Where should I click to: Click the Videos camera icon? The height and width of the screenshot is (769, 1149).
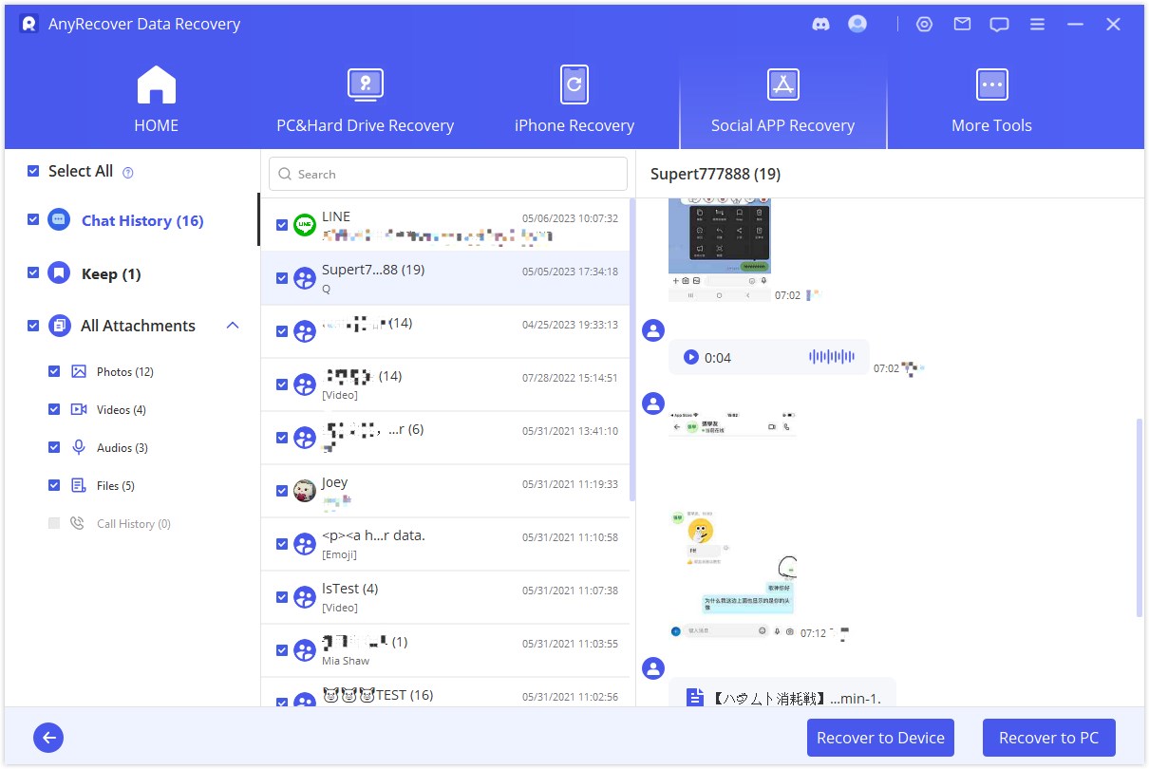(79, 409)
